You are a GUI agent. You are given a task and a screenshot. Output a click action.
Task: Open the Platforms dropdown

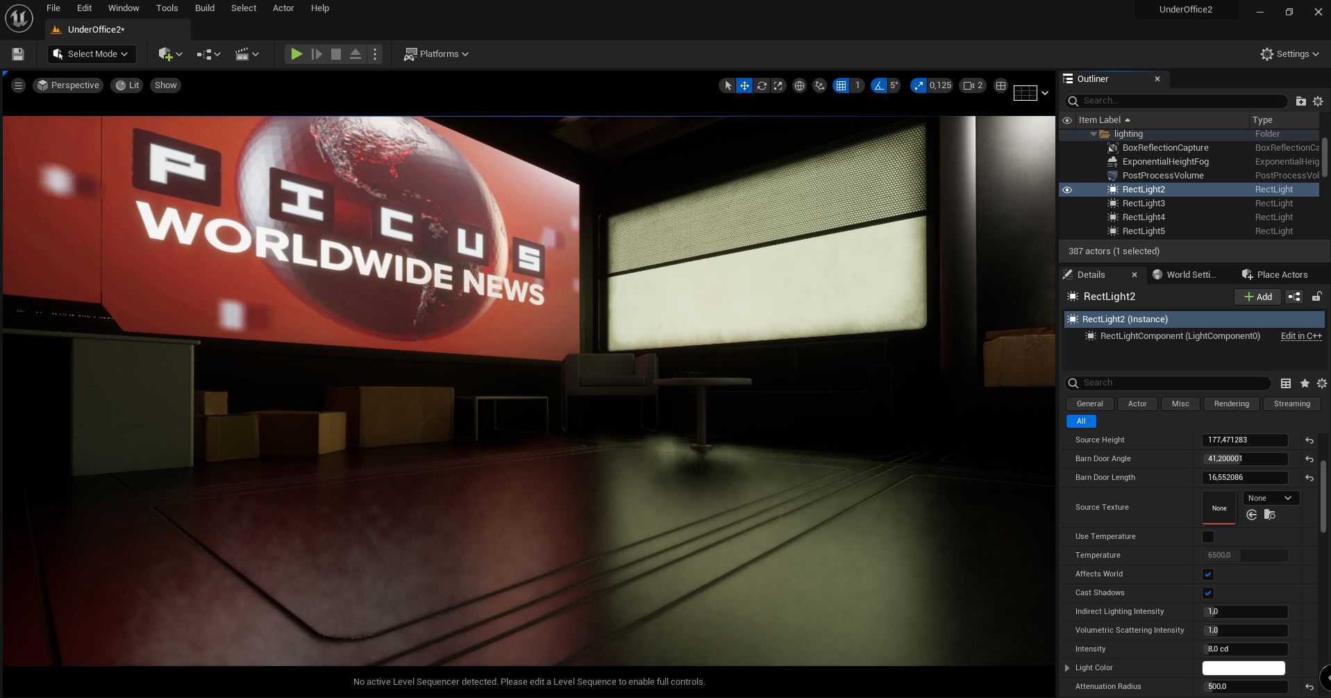pyautogui.click(x=437, y=54)
